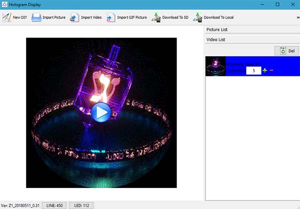This screenshot has width=300, height=209.
Task: Click the Hologram Display app logo icon
Action: 4,4
